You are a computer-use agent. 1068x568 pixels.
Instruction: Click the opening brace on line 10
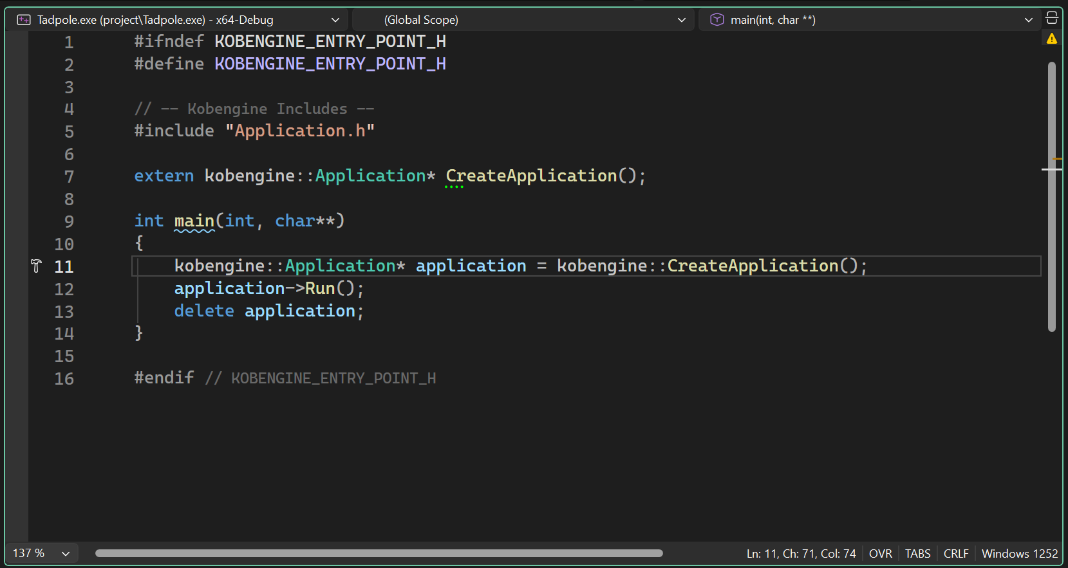click(139, 244)
